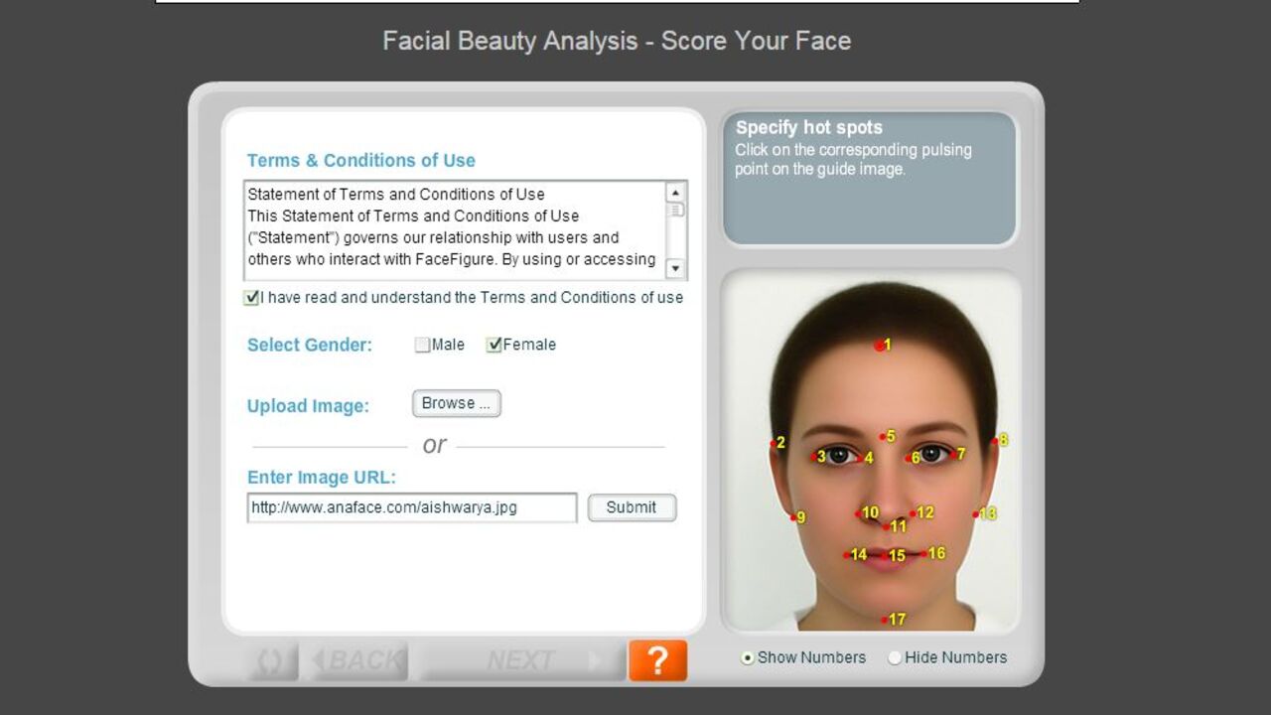Click the orange question mark help icon

pos(657,660)
